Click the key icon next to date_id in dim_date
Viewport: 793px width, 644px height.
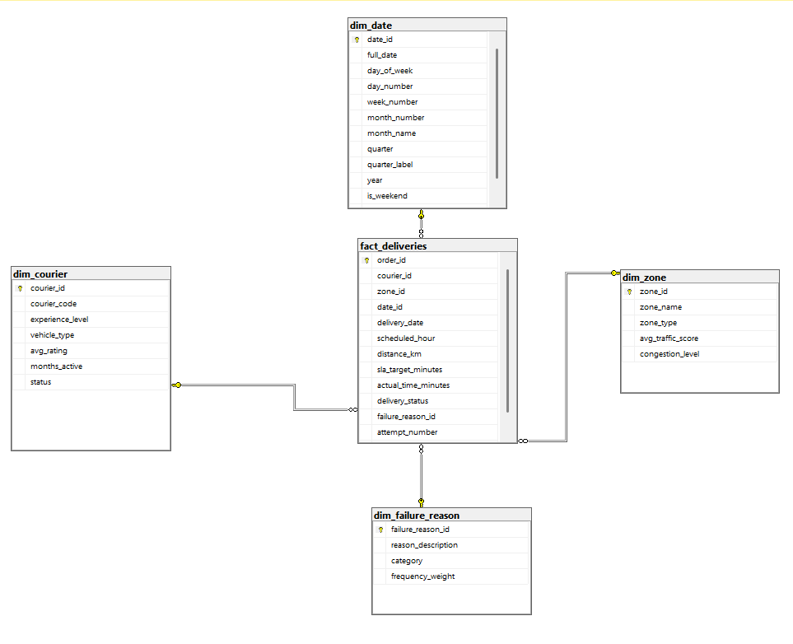[x=357, y=39]
